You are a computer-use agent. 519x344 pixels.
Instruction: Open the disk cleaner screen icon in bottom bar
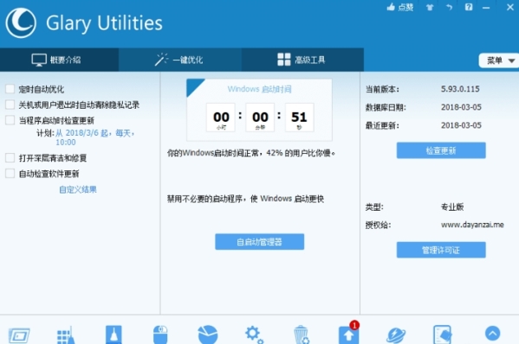pyautogui.click(x=19, y=335)
